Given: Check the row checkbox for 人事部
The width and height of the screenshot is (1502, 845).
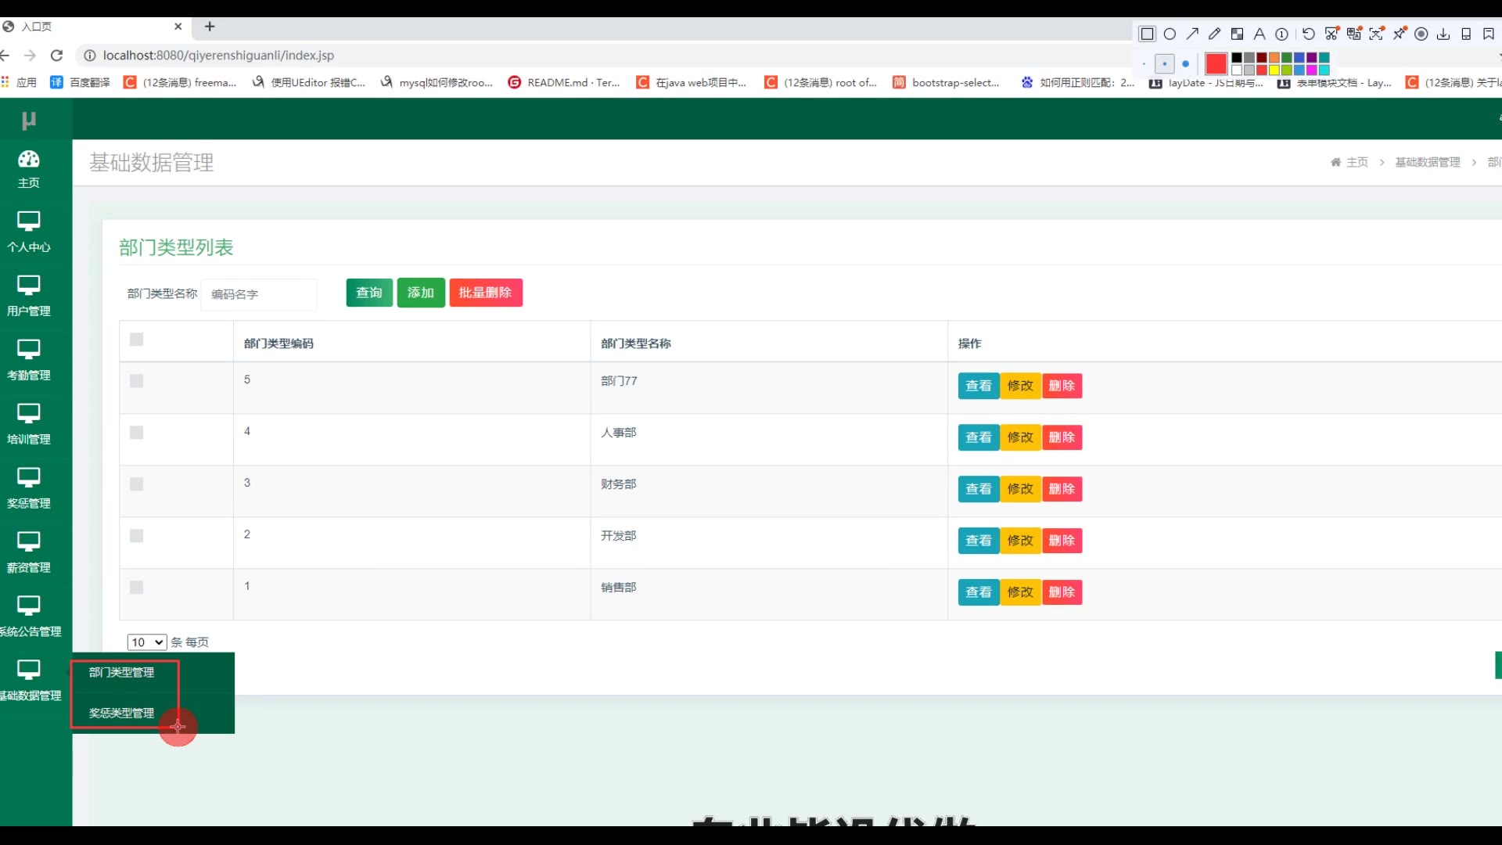Looking at the screenshot, I should [137, 433].
